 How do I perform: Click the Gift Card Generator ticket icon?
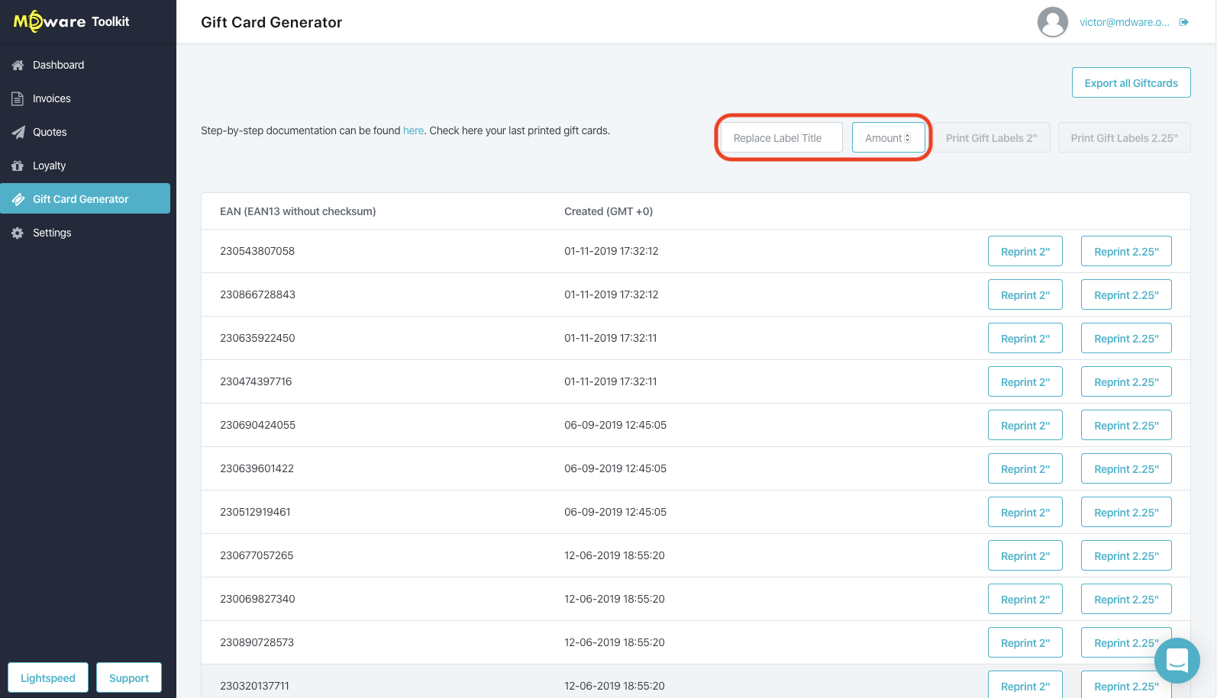[18, 200]
